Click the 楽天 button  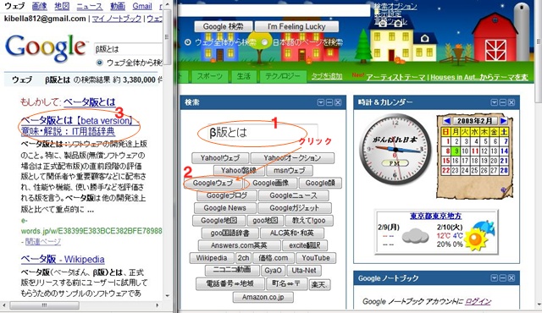320,285
